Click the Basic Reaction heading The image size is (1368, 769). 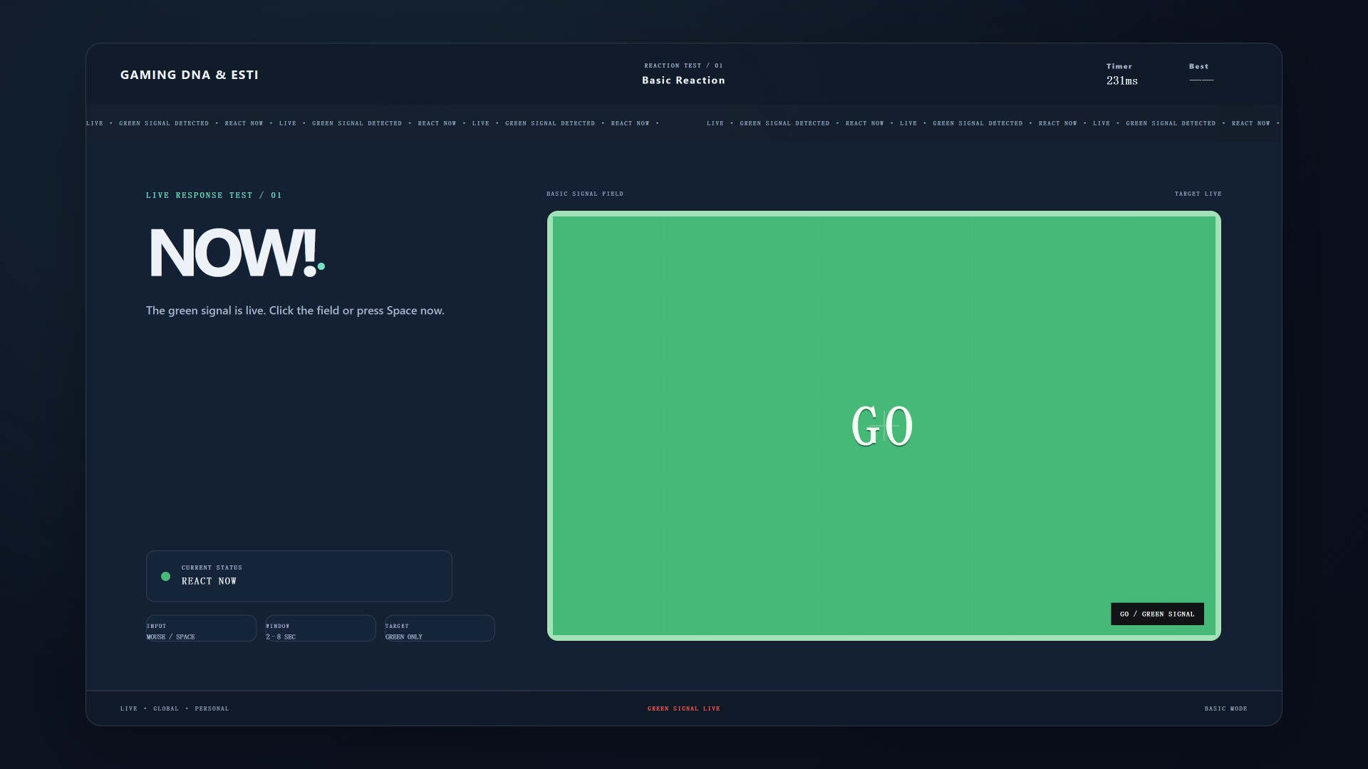point(683,80)
